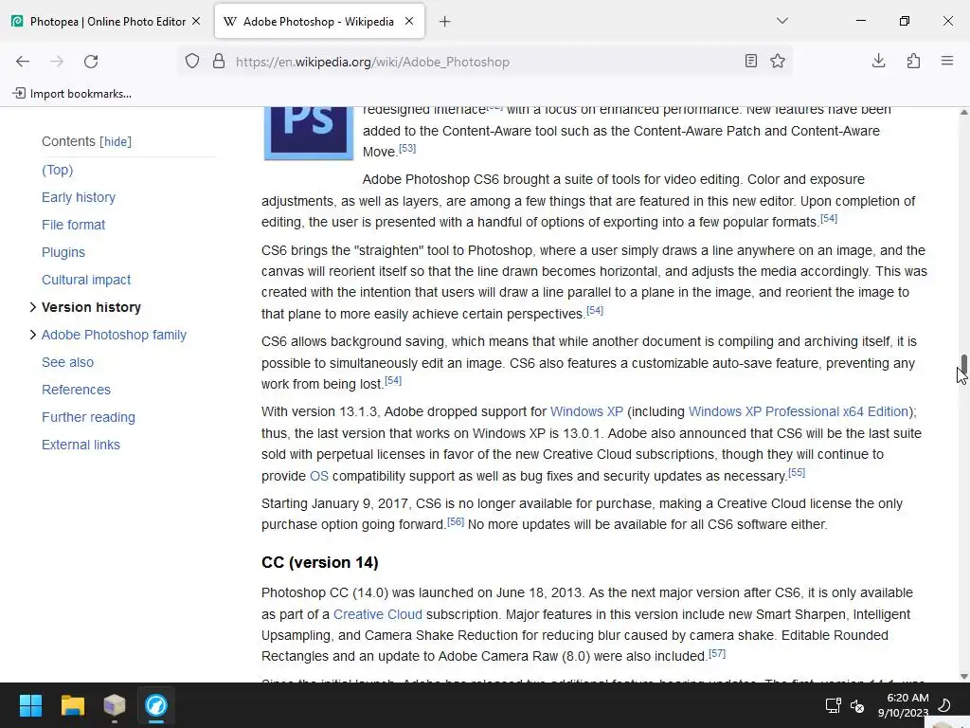Hide the Contents sidebar
This screenshot has height=728, width=970.
pos(116,142)
